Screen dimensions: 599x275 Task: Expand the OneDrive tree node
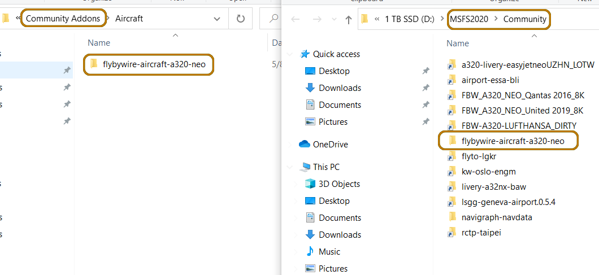(292, 145)
